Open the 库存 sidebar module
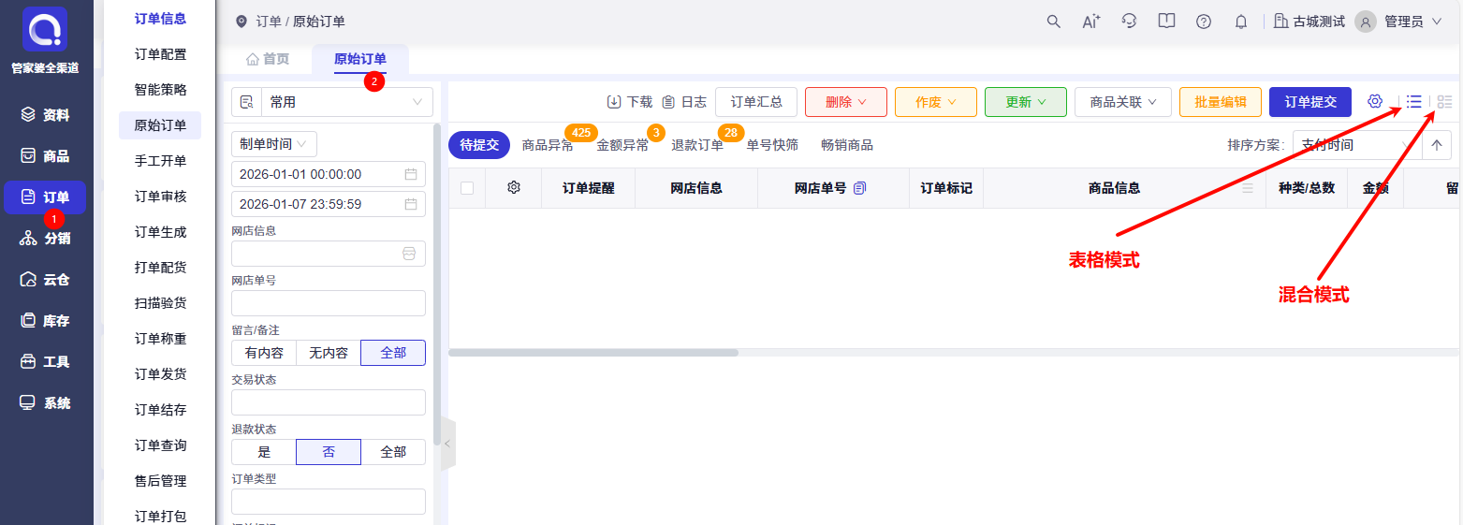Screen dimensions: 1463x525 (45, 321)
